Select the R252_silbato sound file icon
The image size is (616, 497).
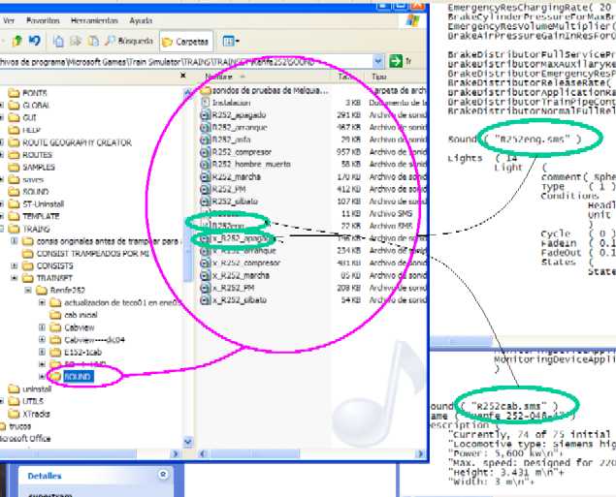pyautogui.click(x=204, y=202)
